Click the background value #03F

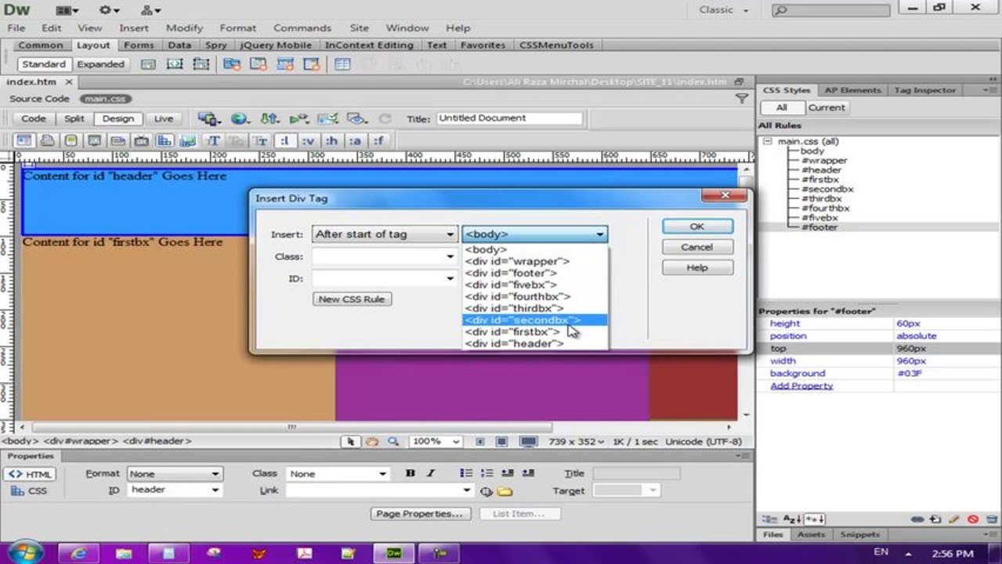[x=912, y=374]
